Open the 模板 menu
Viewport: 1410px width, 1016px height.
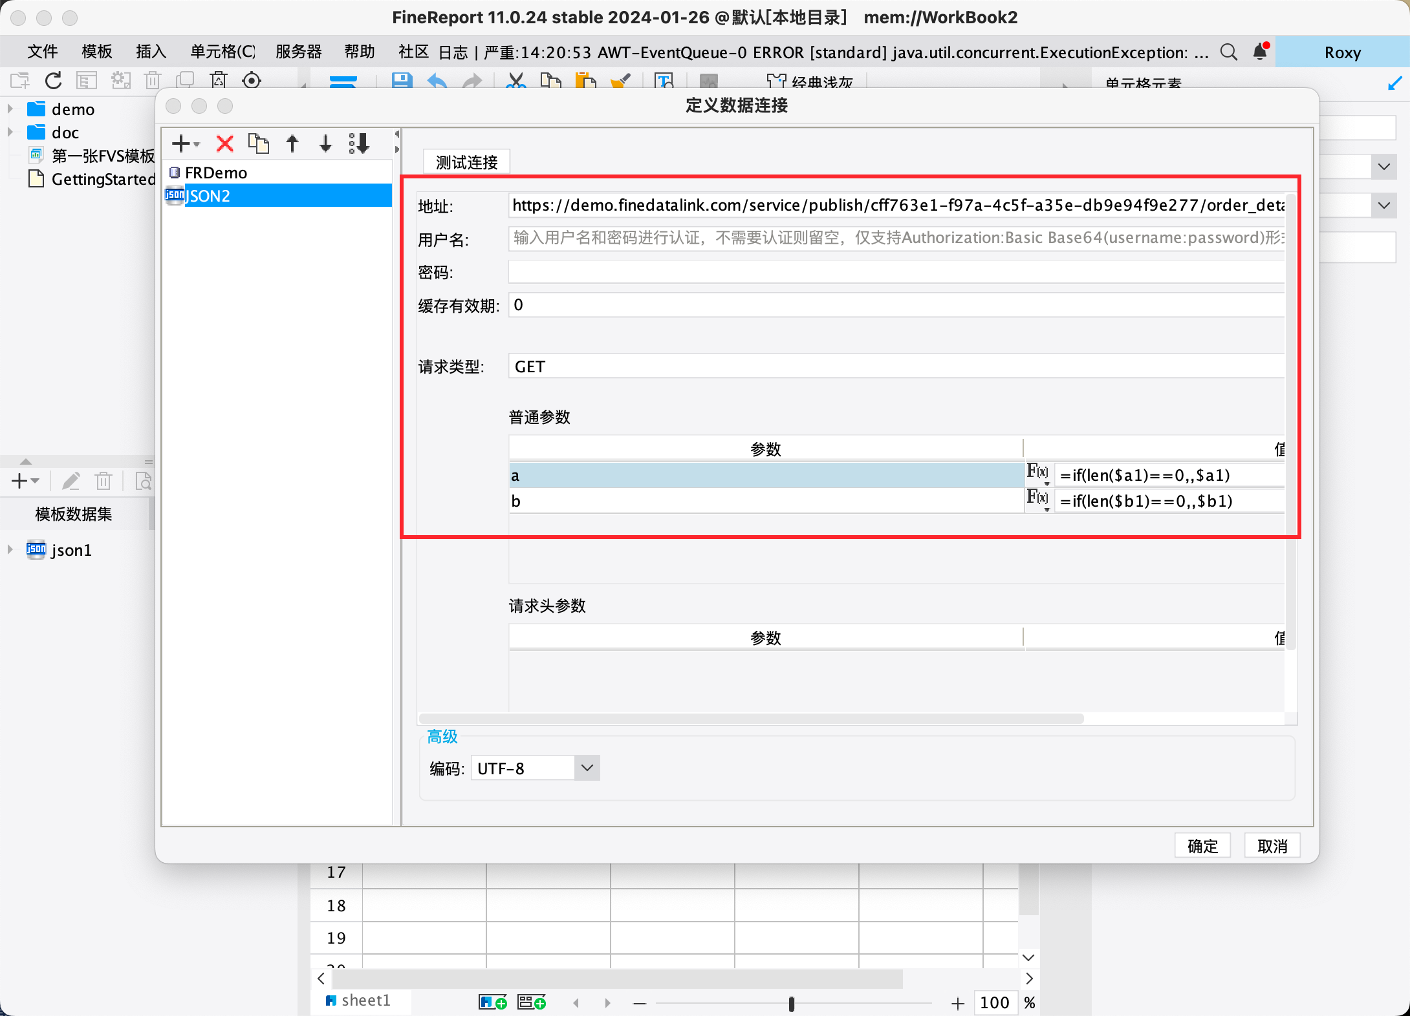point(97,52)
